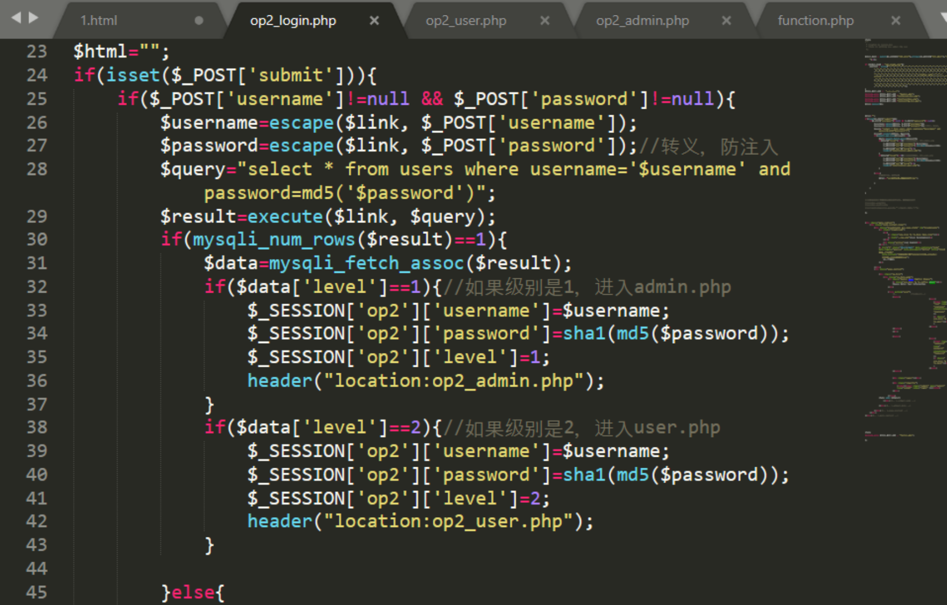Click line number 42 in the gutter

tap(37, 521)
